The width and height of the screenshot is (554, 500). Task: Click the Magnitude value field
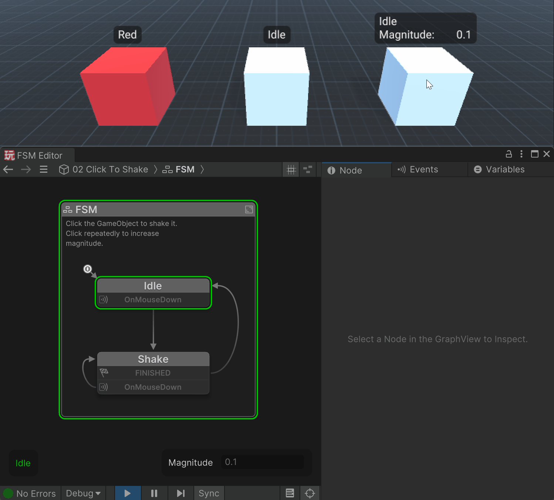click(262, 462)
